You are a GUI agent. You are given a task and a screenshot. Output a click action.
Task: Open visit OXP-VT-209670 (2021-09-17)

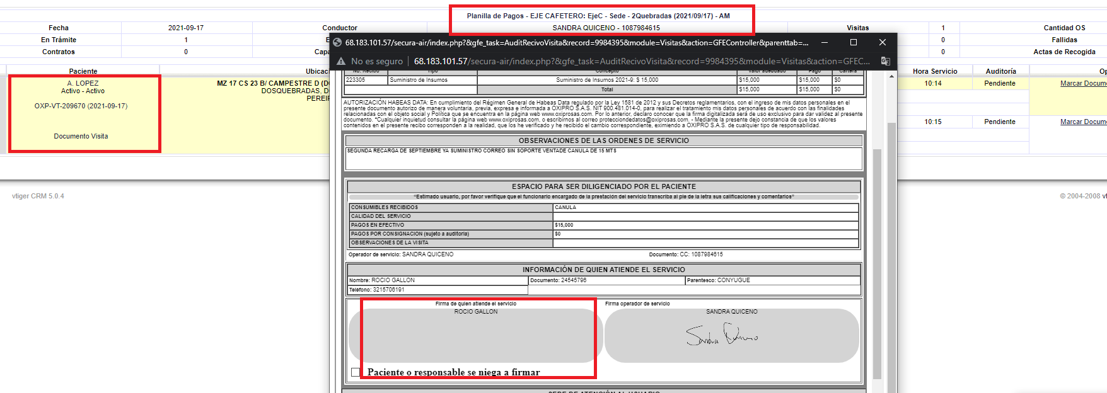81,106
